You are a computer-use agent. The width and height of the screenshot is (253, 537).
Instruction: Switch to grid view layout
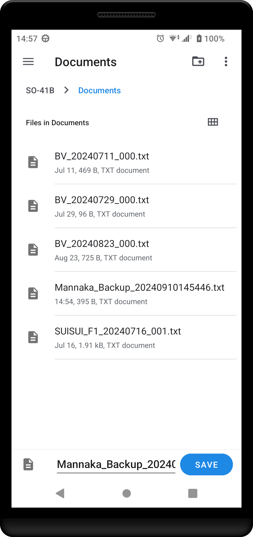(x=213, y=122)
